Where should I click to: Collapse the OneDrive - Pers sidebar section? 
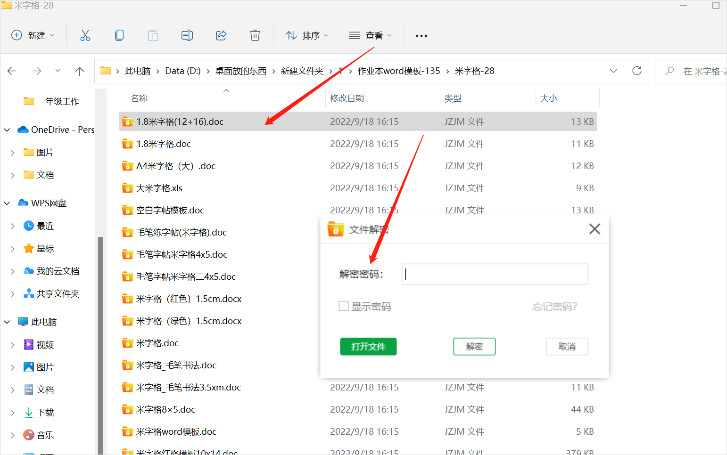[x=7, y=130]
